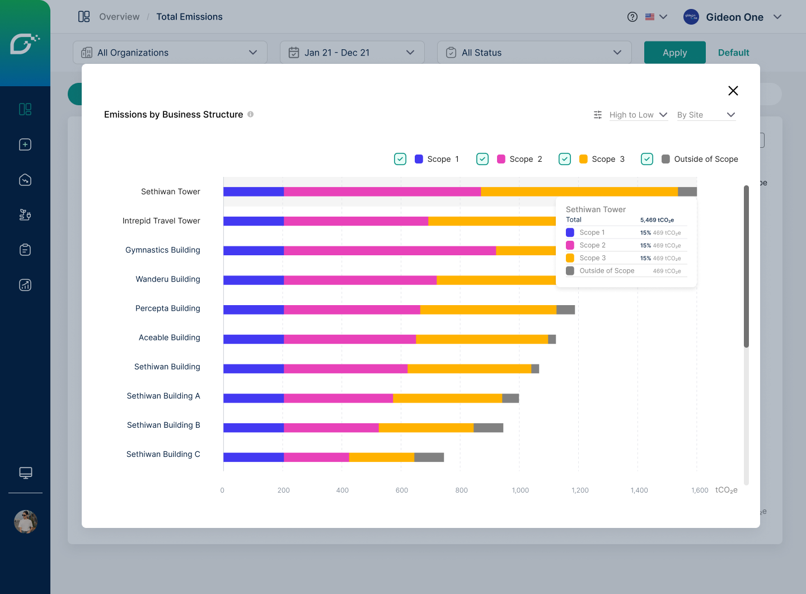Click the dashboard icon in the left sidebar
The width and height of the screenshot is (806, 594).
point(25,109)
